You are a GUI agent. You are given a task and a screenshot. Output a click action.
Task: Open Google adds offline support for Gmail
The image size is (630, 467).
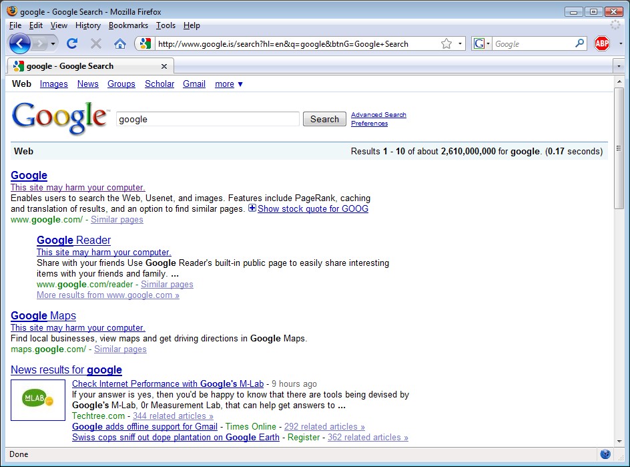coord(145,426)
